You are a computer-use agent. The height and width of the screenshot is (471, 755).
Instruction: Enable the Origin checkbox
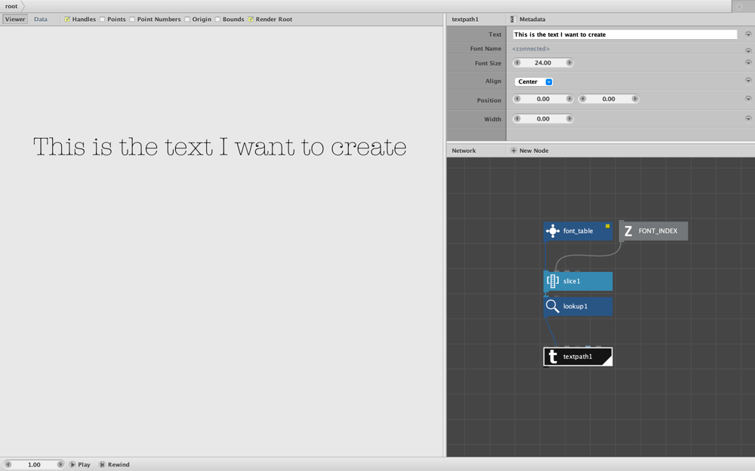[186, 20]
